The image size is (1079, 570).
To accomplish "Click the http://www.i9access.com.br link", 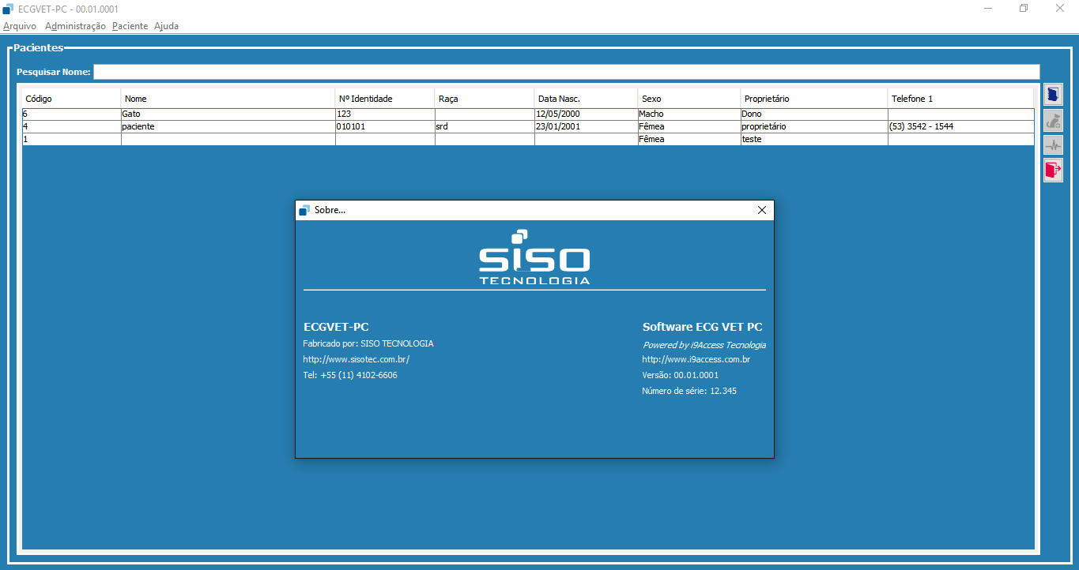I will point(696,359).
